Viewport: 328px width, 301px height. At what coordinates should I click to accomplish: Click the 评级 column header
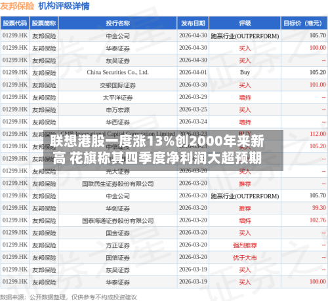point(245,23)
